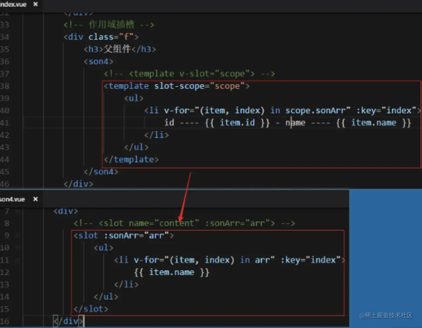Screen dimensions: 422x328
Task: Click the opening ul tag in index.vue
Action: coord(134,98)
